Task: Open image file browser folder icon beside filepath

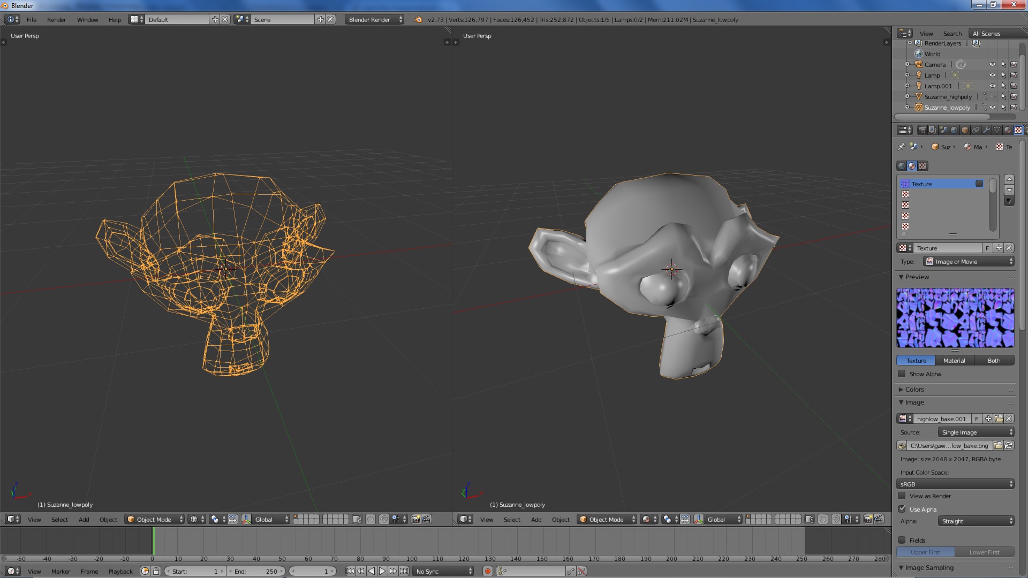Action: pos(998,445)
